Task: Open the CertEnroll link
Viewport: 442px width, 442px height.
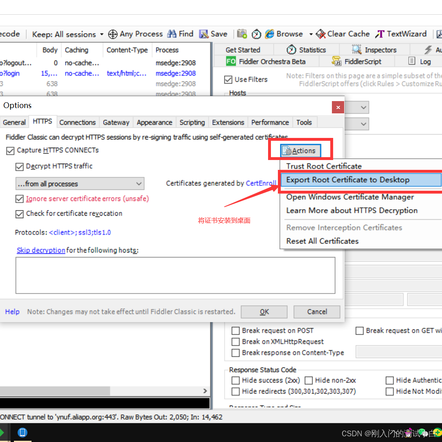Action: click(x=261, y=183)
